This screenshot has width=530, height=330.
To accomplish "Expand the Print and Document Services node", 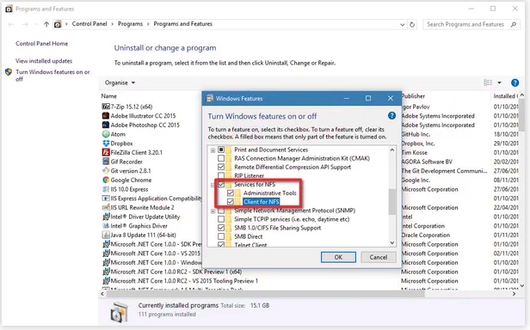I will [x=213, y=150].
